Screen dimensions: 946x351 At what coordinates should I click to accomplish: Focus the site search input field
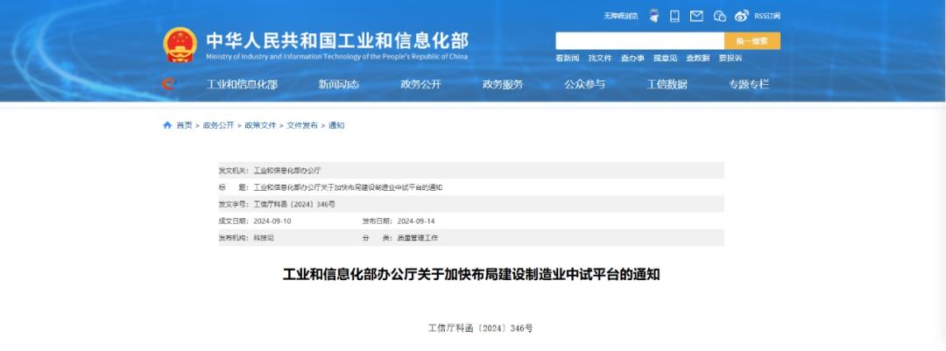(639, 41)
